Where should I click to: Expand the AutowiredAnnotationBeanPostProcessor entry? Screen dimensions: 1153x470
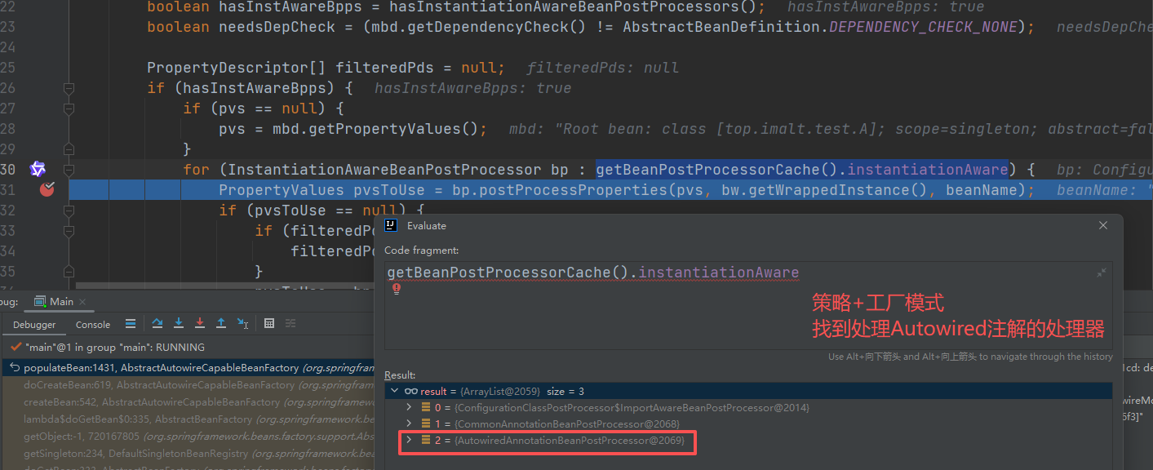pos(410,441)
